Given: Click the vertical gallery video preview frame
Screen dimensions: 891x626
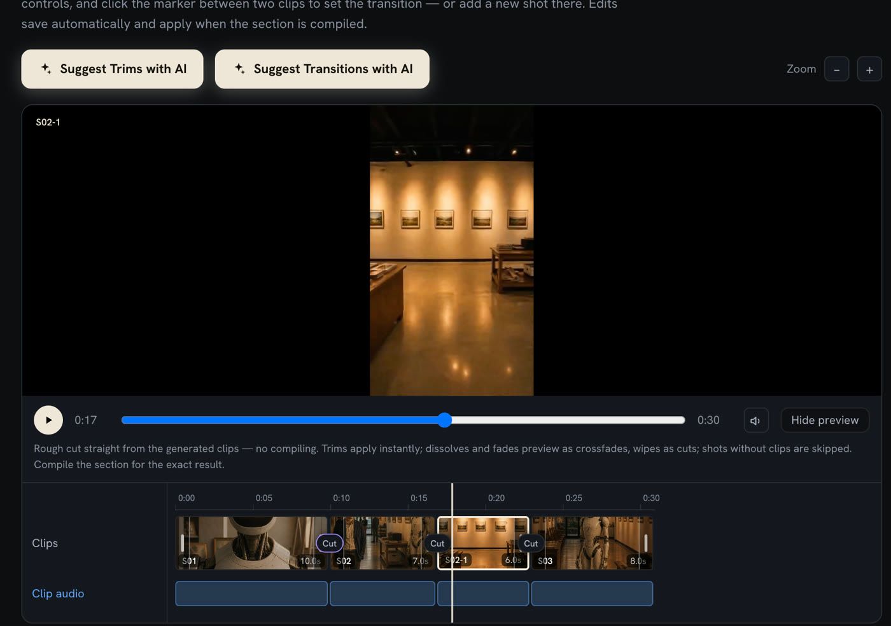Looking at the screenshot, I should 452,251.
